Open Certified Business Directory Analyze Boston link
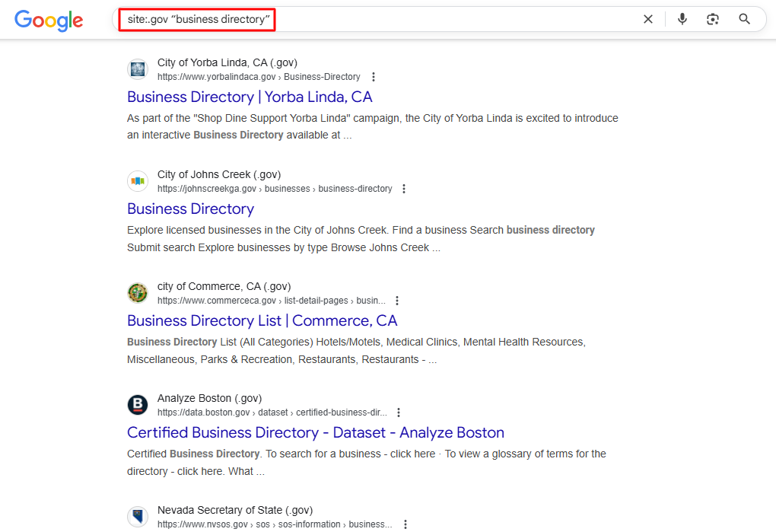 coord(315,432)
